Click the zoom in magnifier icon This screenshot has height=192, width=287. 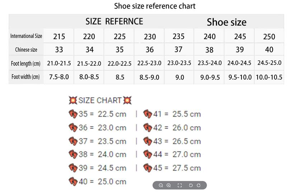[169, 186]
